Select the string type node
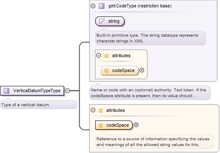 coord(110,21)
